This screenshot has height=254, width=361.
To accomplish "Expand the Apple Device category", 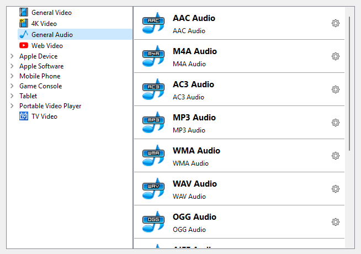I will (12, 56).
